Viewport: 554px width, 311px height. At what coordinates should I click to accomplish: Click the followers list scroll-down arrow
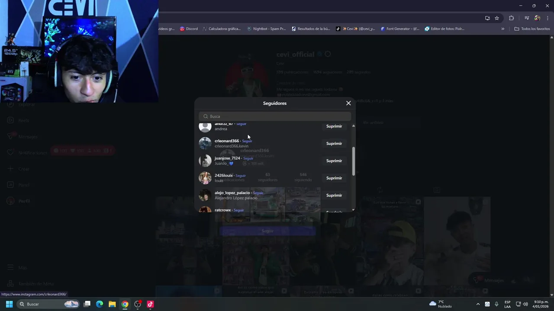tap(353, 210)
